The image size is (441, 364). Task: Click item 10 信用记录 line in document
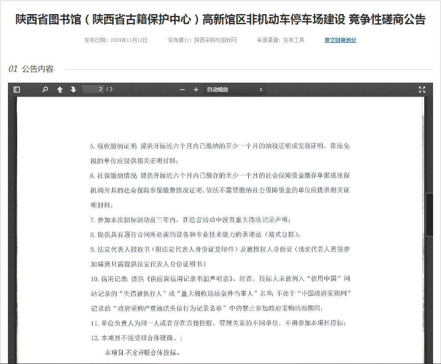(x=220, y=279)
